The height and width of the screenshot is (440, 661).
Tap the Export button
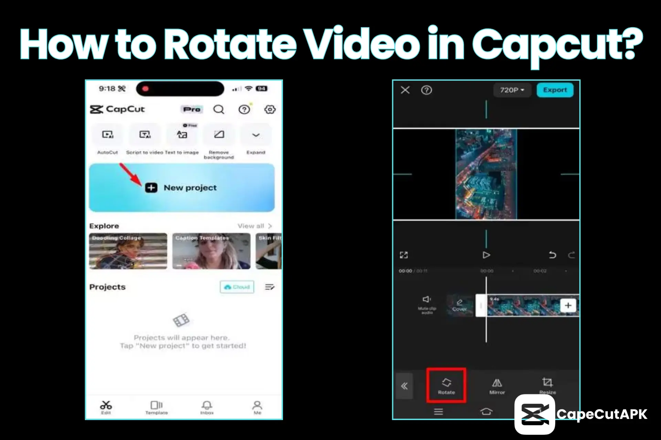[x=555, y=90]
